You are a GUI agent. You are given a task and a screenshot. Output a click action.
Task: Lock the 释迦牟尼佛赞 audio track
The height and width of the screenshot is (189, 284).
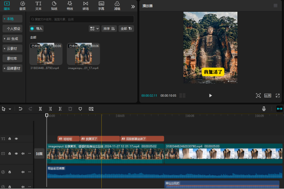click(9, 172)
